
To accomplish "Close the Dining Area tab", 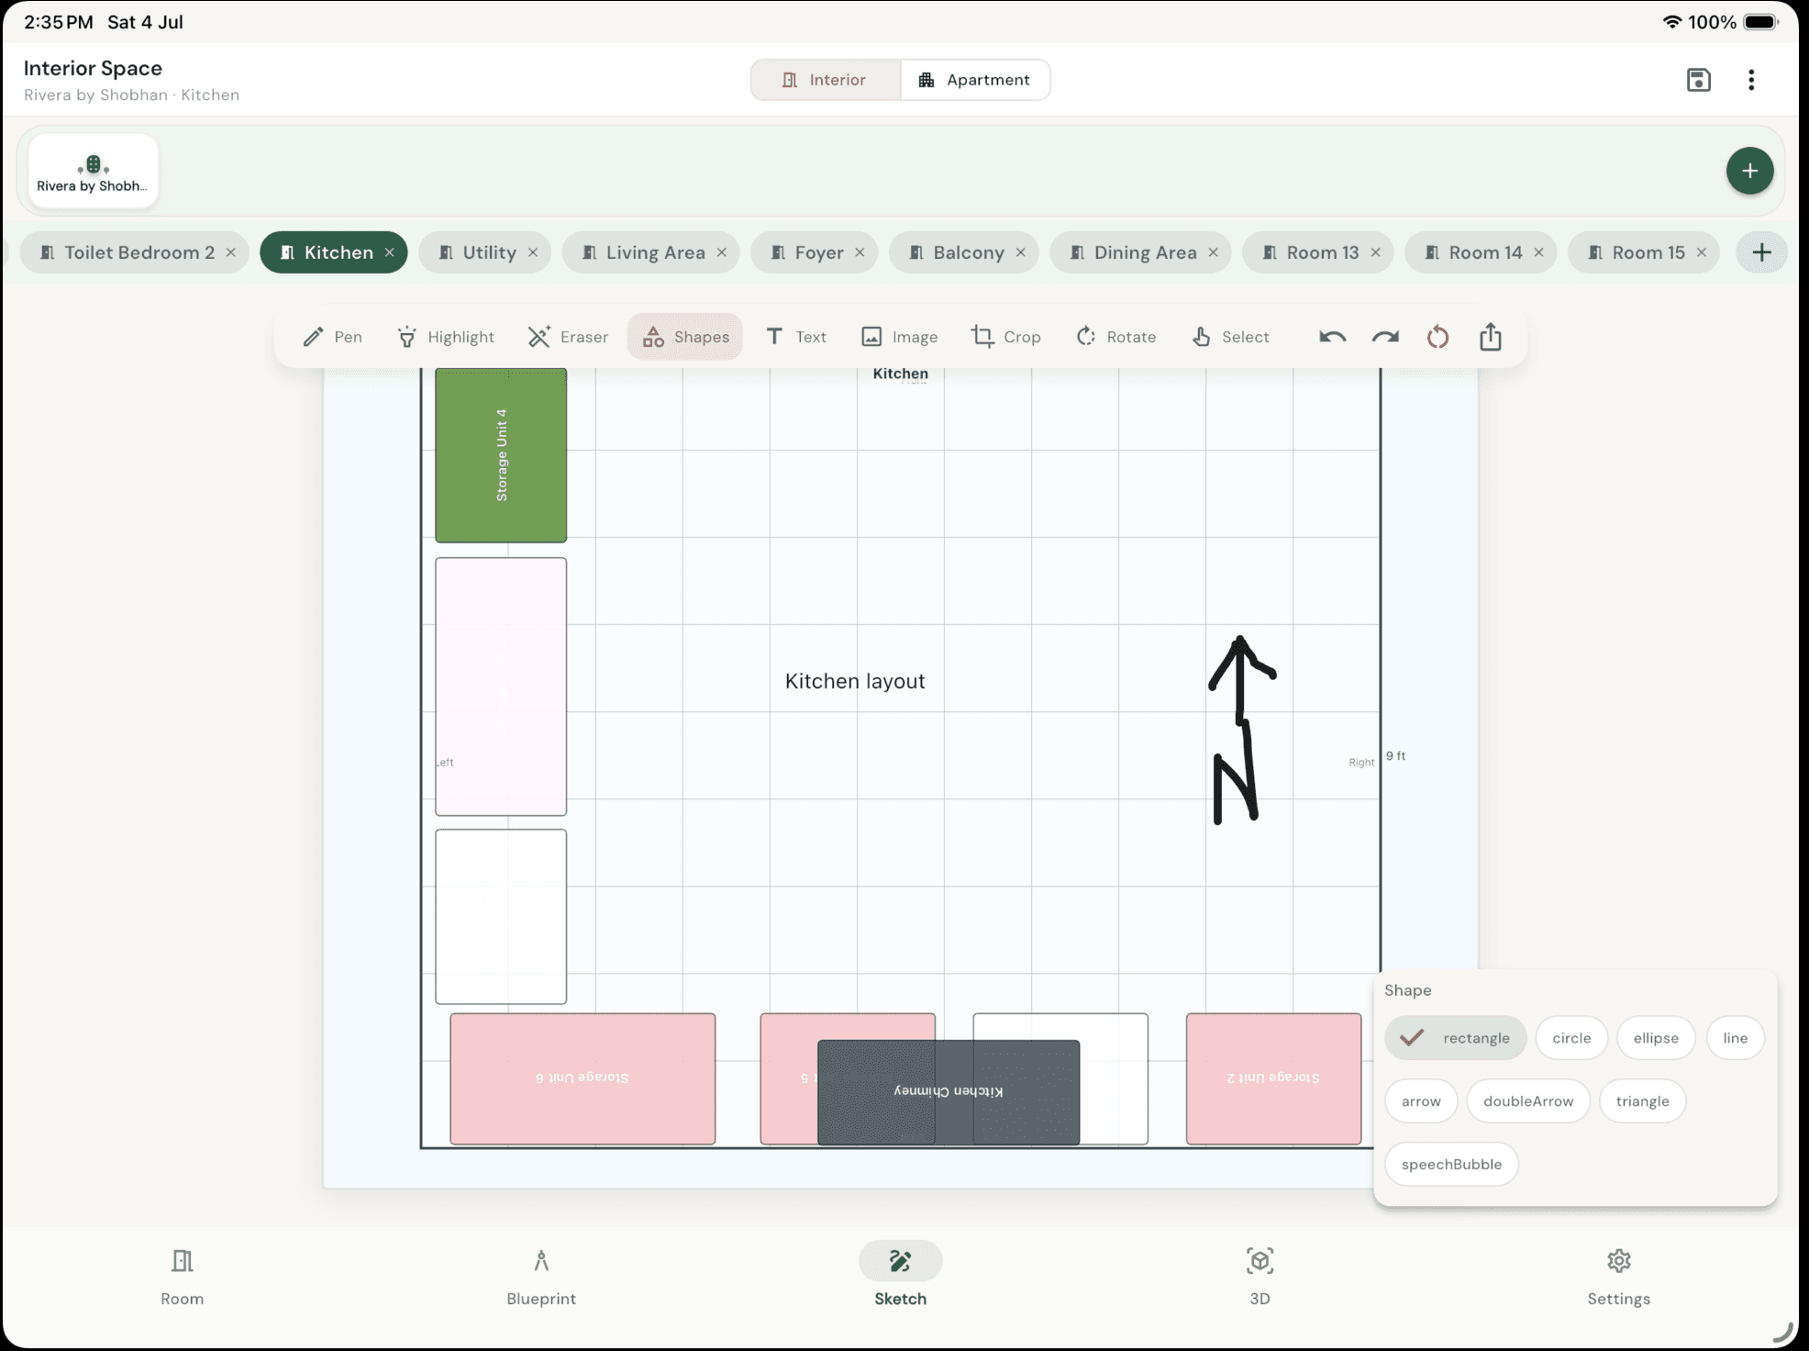I will [1214, 252].
